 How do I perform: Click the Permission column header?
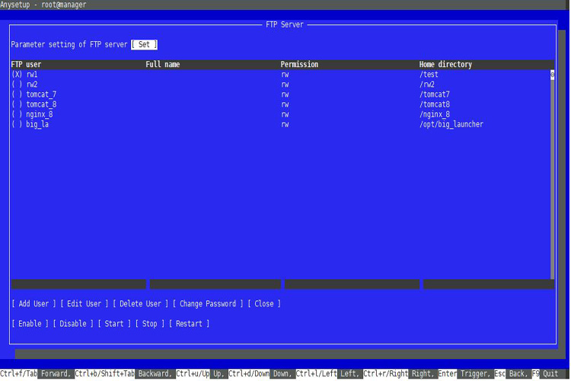[299, 65]
